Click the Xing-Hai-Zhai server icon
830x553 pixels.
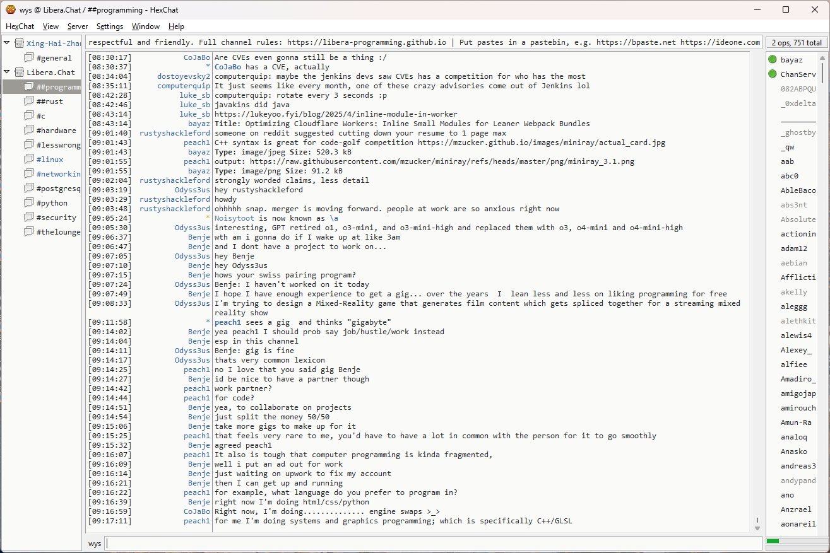(x=20, y=44)
